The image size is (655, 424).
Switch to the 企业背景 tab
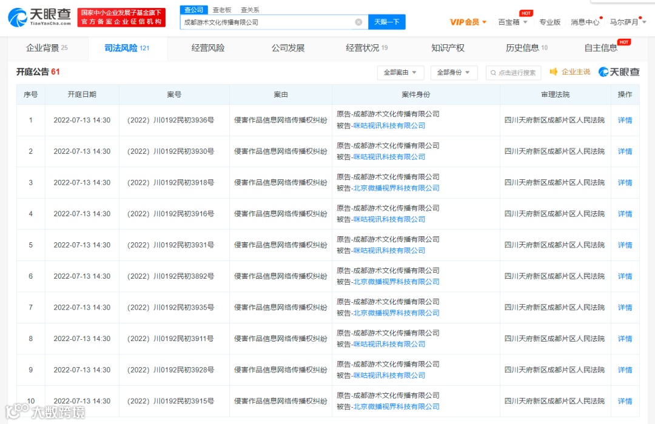(47, 48)
